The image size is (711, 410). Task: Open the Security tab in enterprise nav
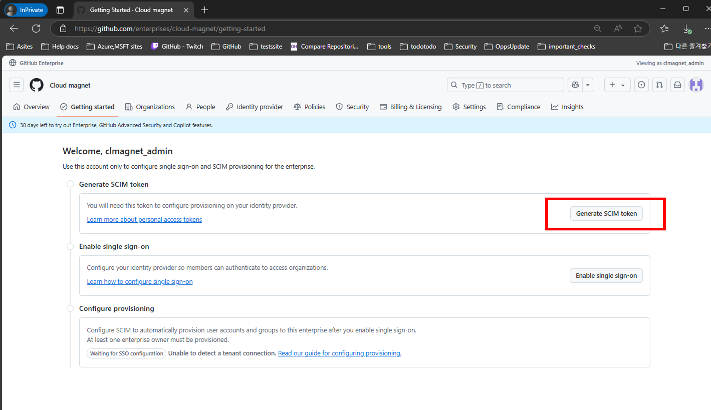tap(352, 107)
